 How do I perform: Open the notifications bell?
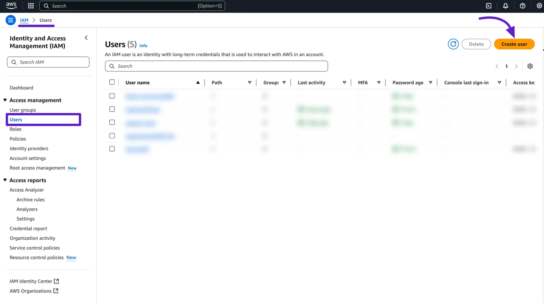pos(505,6)
